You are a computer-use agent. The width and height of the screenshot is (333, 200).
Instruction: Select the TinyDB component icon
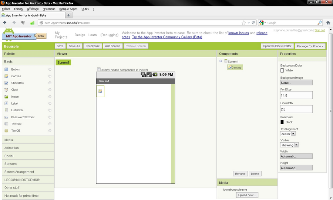tap(6, 130)
